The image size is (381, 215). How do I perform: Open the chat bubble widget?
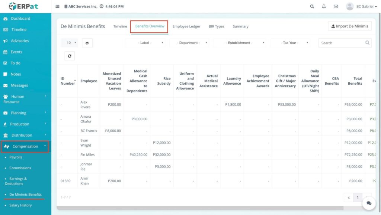click(x=369, y=203)
